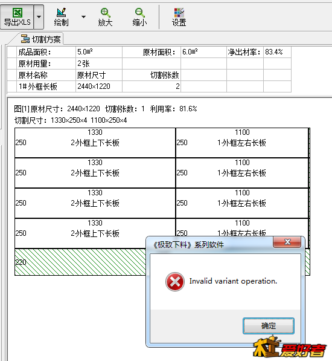Select the 1#外框长板 material cell
This screenshot has height=361, width=332.
[x=46, y=86]
